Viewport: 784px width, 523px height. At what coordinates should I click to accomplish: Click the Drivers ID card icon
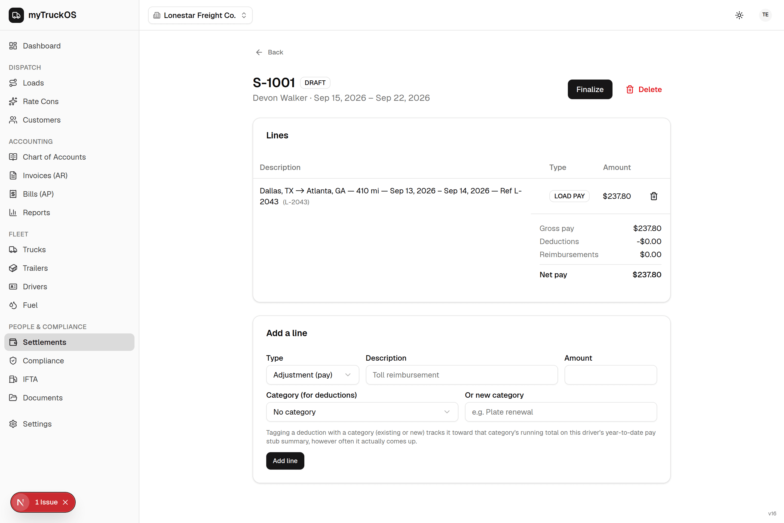click(13, 287)
